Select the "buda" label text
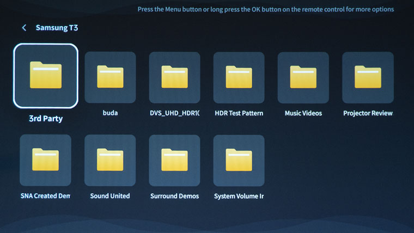This screenshot has width=414, height=233. tap(110, 113)
